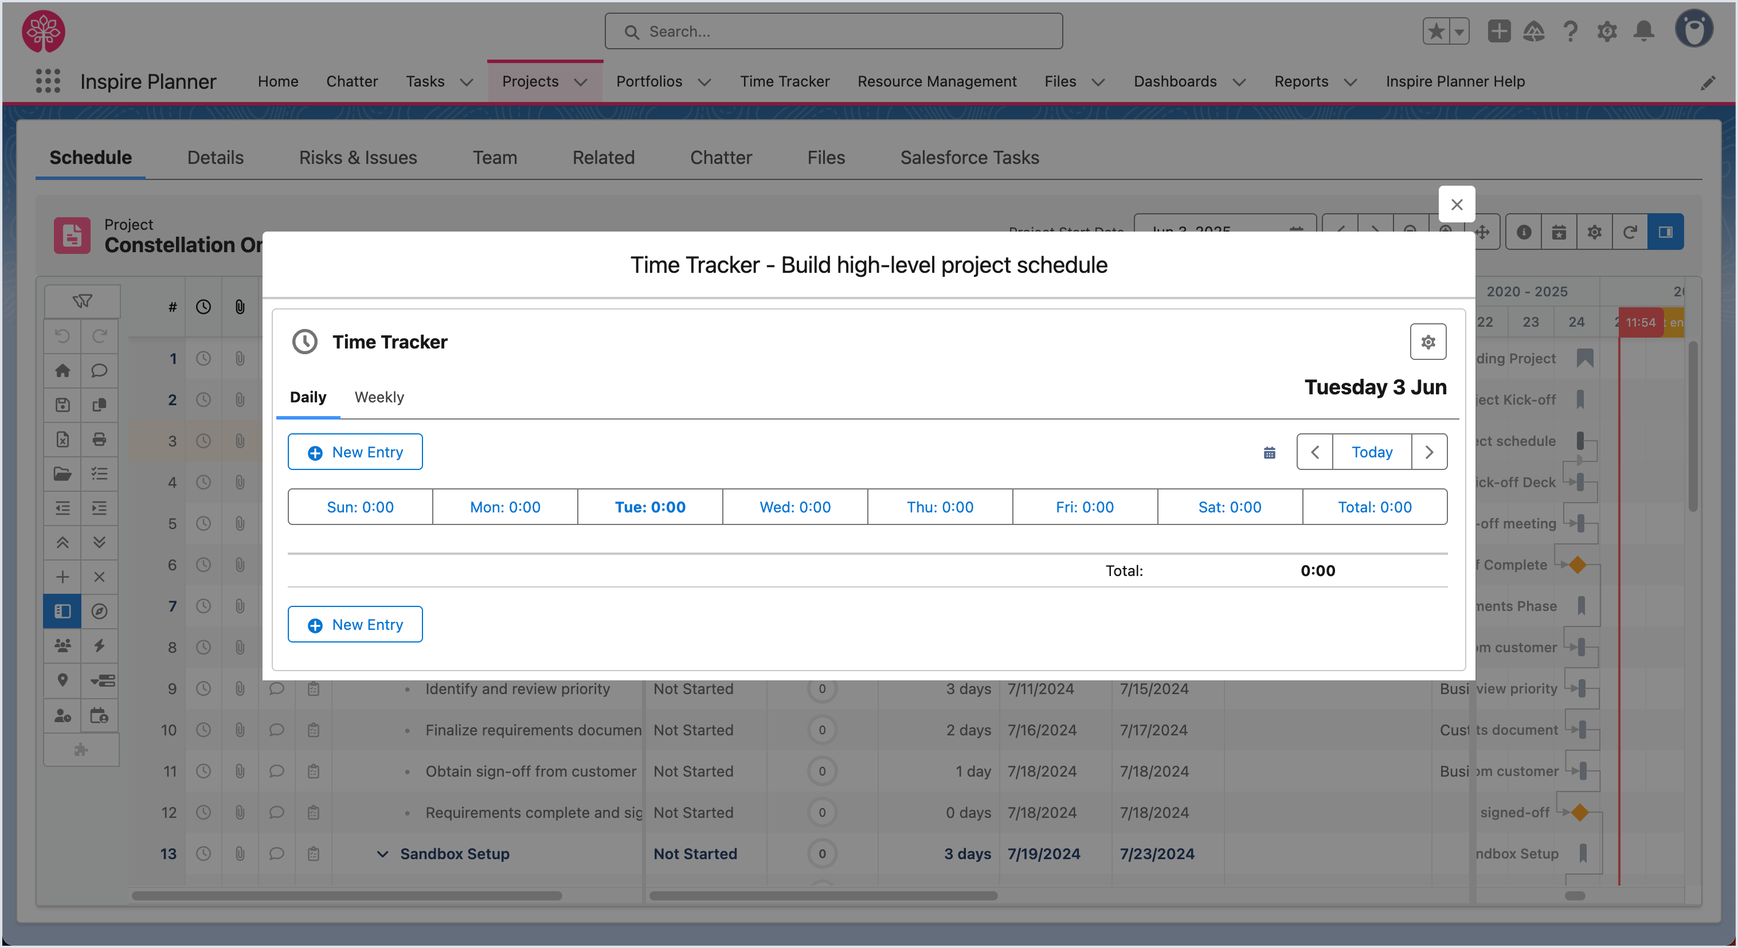The height and width of the screenshot is (948, 1738).
Task: Click the open folder icon
Action: point(62,473)
